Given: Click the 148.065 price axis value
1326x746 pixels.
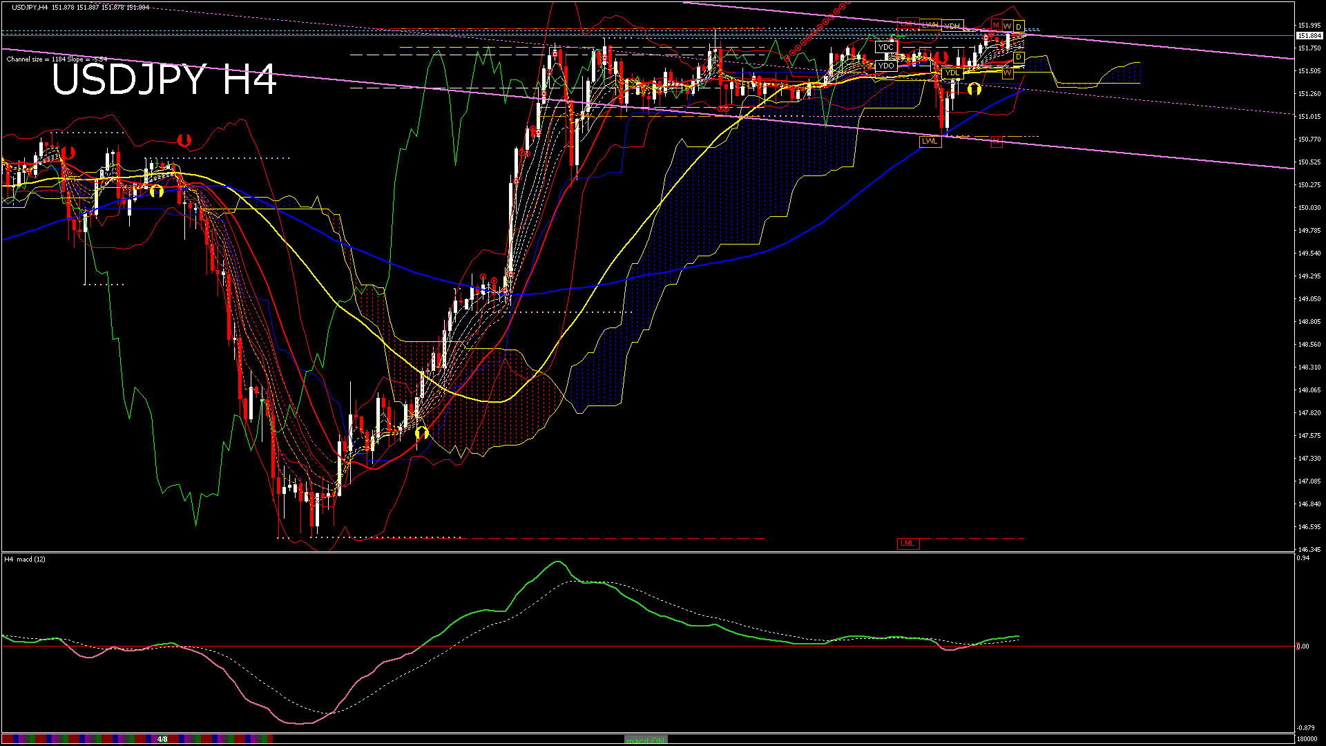Looking at the screenshot, I should (x=1310, y=390).
